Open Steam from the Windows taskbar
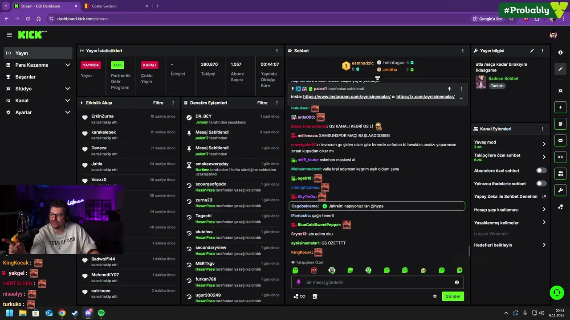The width and height of the screenshot is (570, 320). [x=75, y=313]
